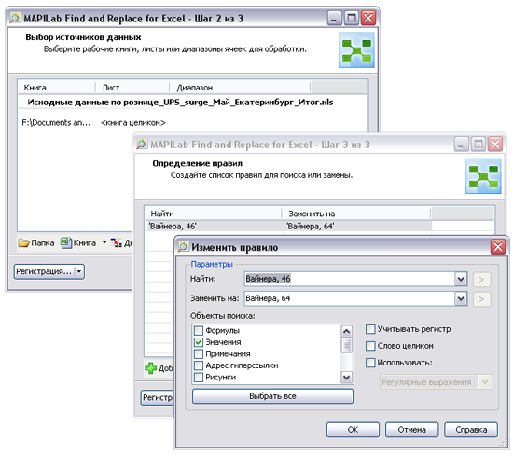Open the Регистрация split-button arrow
This screenshot has width=513, height=455.
pyautogui.click(x=79, y=271)
